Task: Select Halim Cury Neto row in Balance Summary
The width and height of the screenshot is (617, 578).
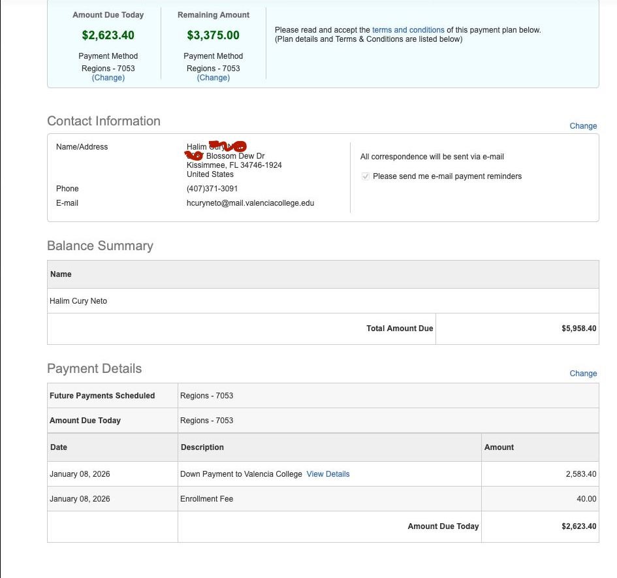Action: 78,301
